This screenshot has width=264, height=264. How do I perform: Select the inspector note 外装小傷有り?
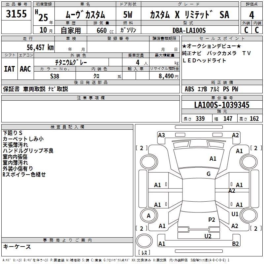pyautogui.click(x=18, y=168)
